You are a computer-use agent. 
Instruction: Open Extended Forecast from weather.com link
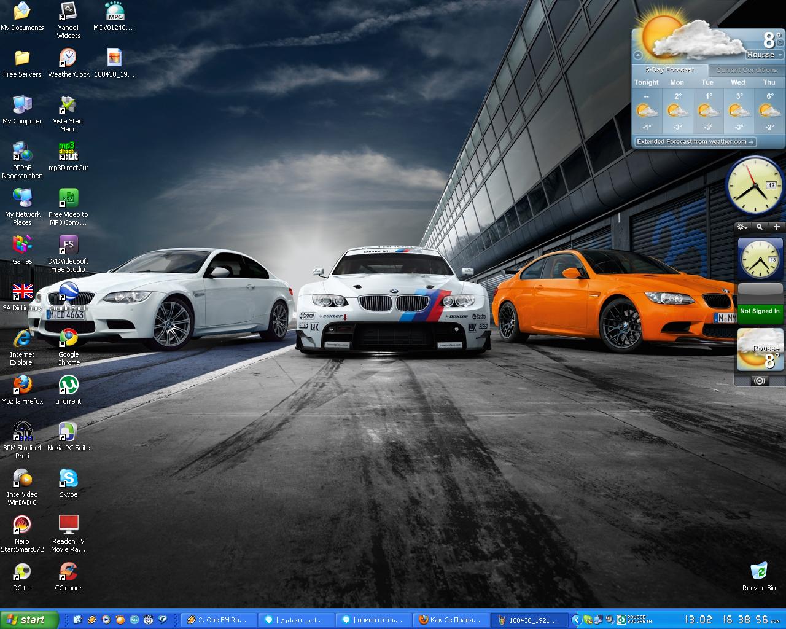695,141
